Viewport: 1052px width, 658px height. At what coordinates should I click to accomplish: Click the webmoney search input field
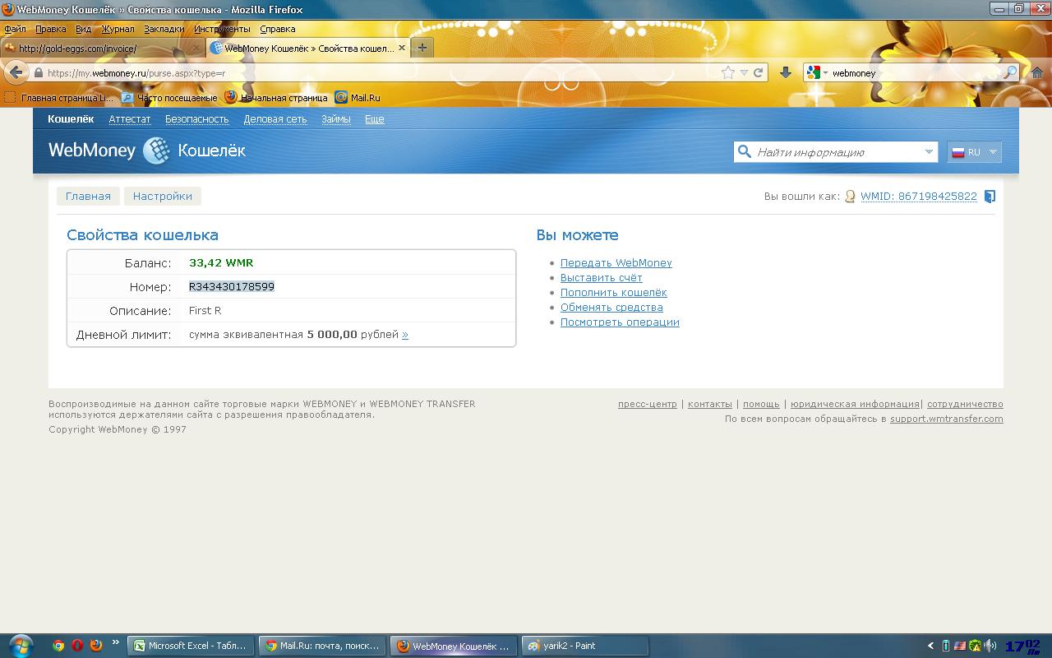916,72
